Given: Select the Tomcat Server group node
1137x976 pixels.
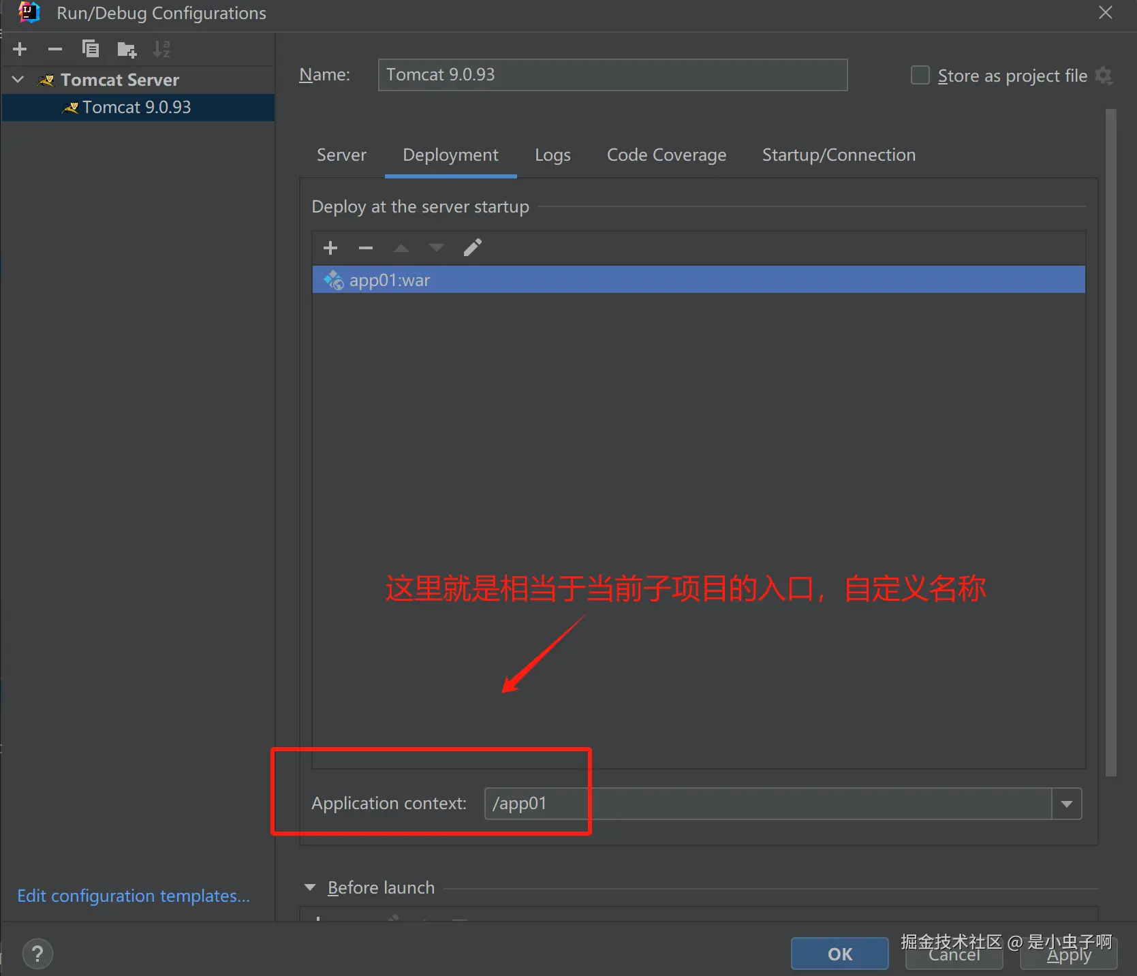Looking at the screenshot, I should 120,80.
